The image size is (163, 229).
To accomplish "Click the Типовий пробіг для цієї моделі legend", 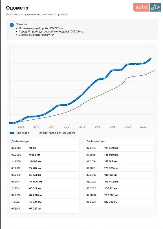I will pos(53,133).
